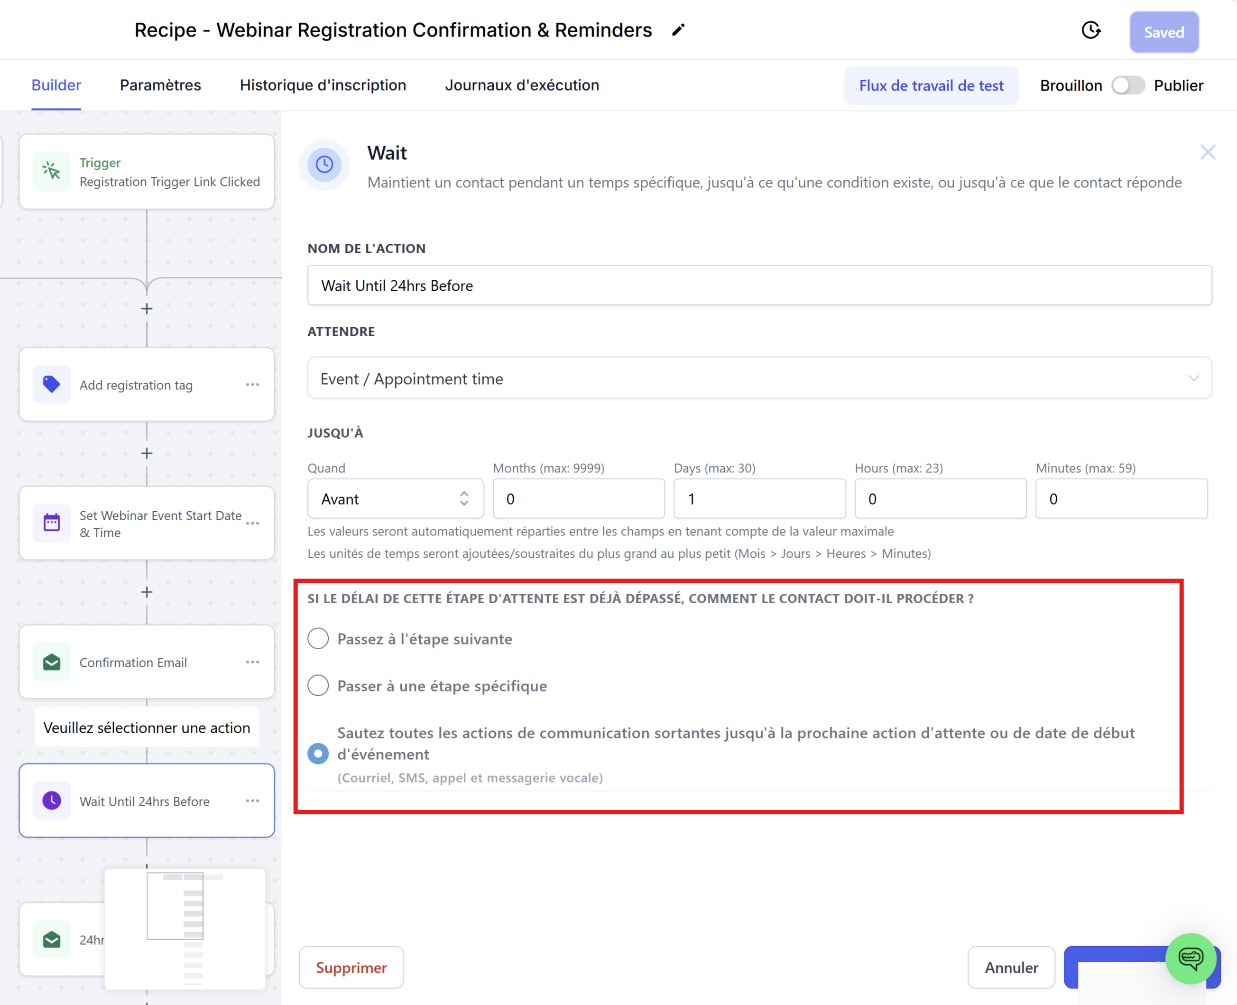
Task: Add a step below the Trigger
Action: click(x=147, y=309)
